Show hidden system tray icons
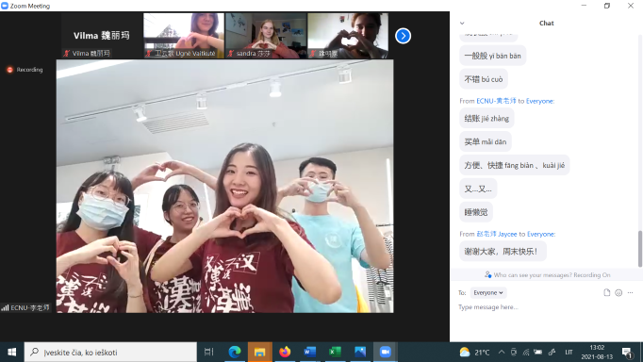643x362 pixels. coord(502,353)
